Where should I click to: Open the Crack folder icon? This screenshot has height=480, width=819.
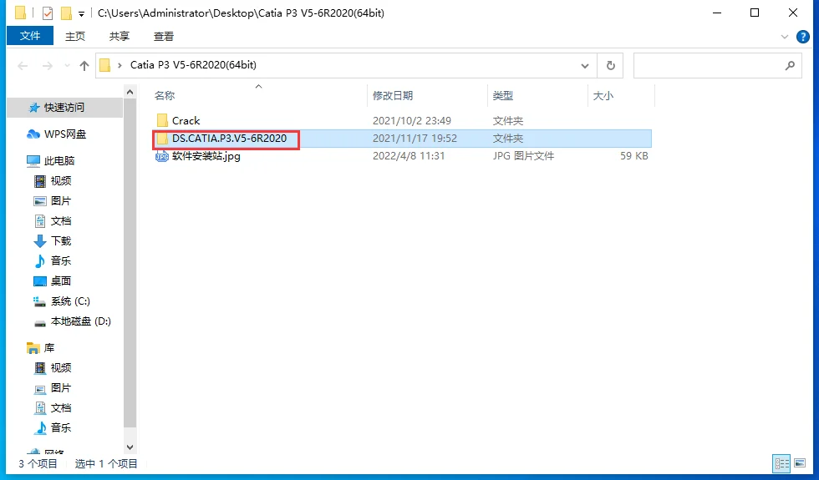click(x=162, y=120)
